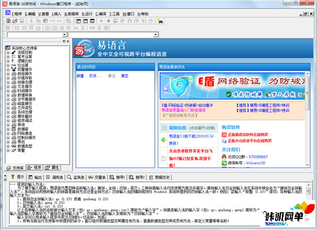Click the first icon in the alignment toolbar row
The image size is (317, 230).
[x=7, y=28]
